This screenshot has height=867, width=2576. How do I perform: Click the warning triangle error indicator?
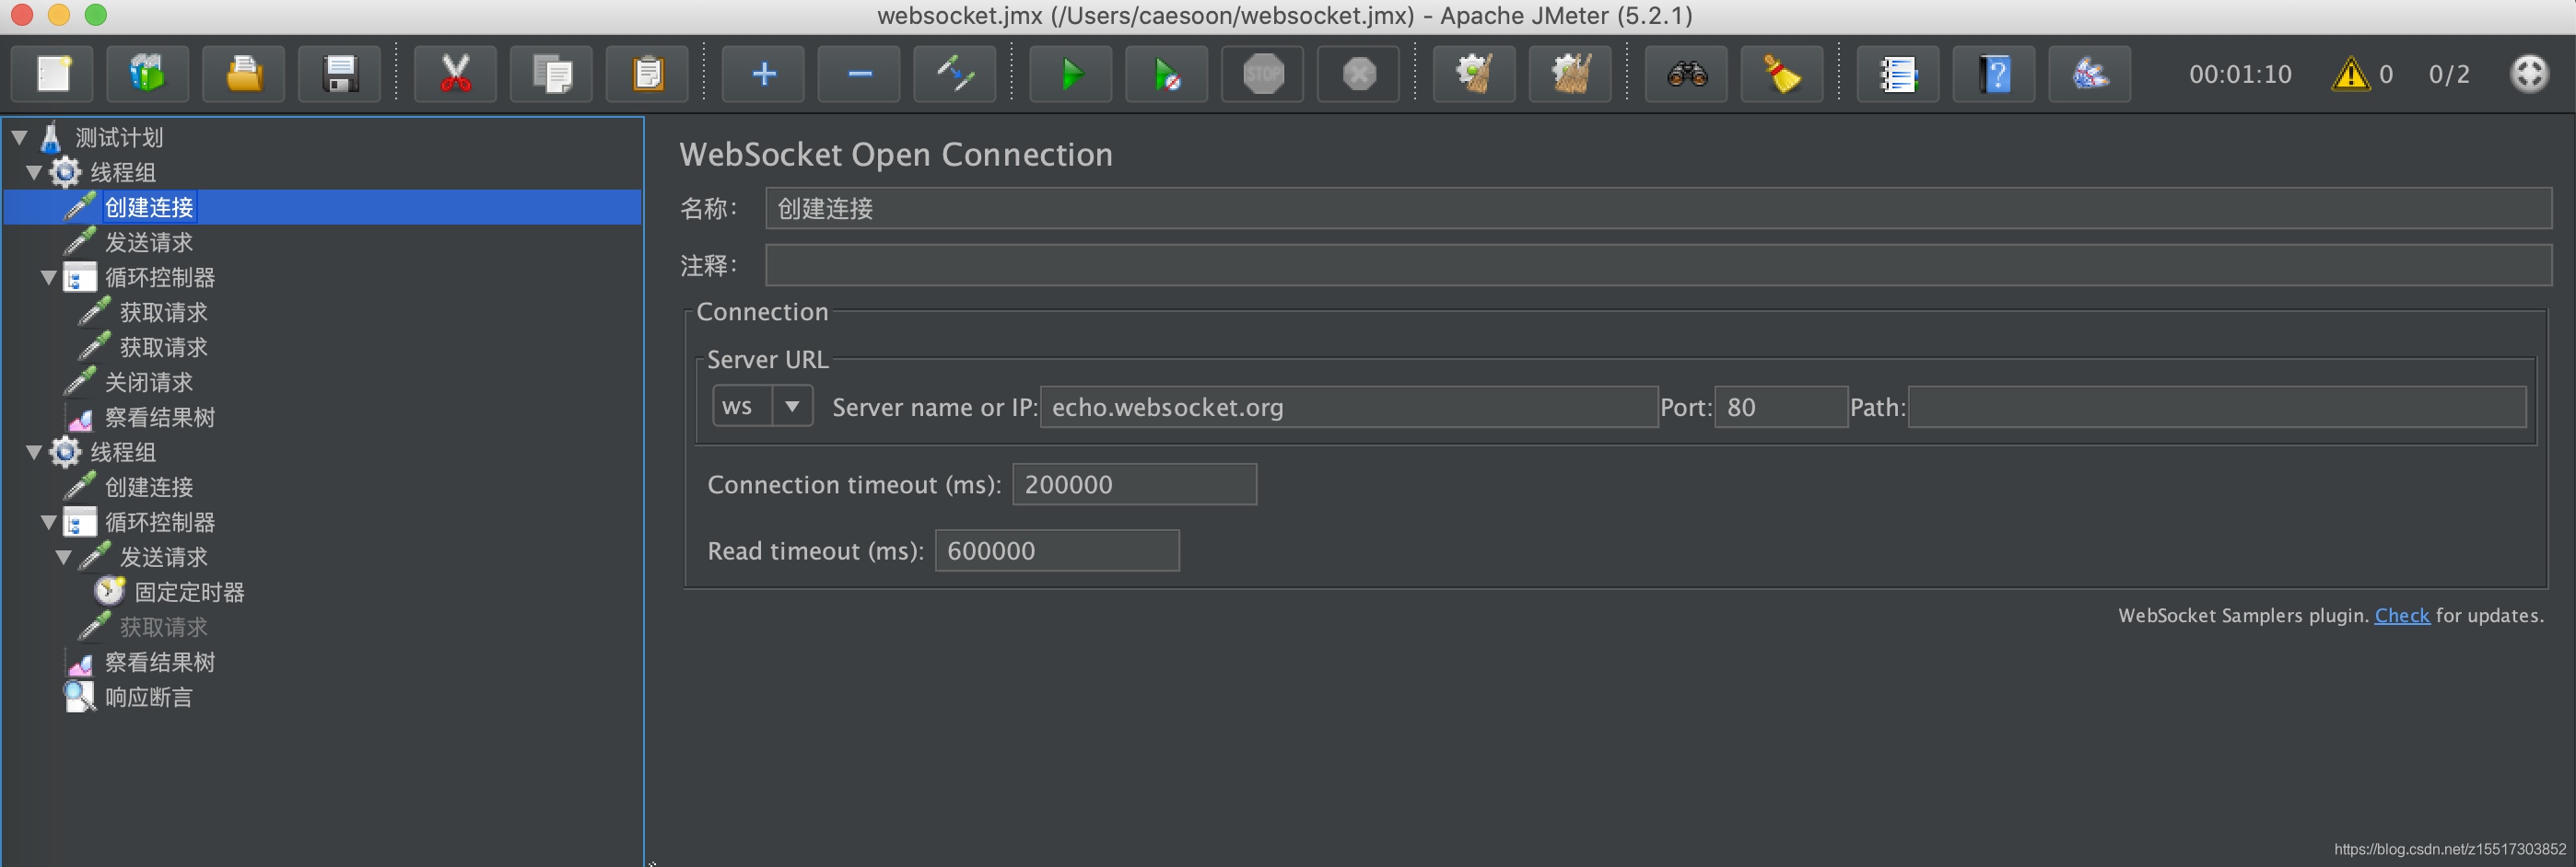click(x=2351, y=74)
